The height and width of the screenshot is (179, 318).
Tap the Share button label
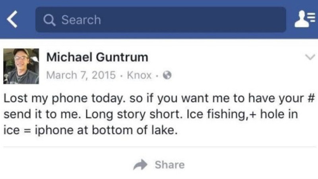tap(170, 165)
